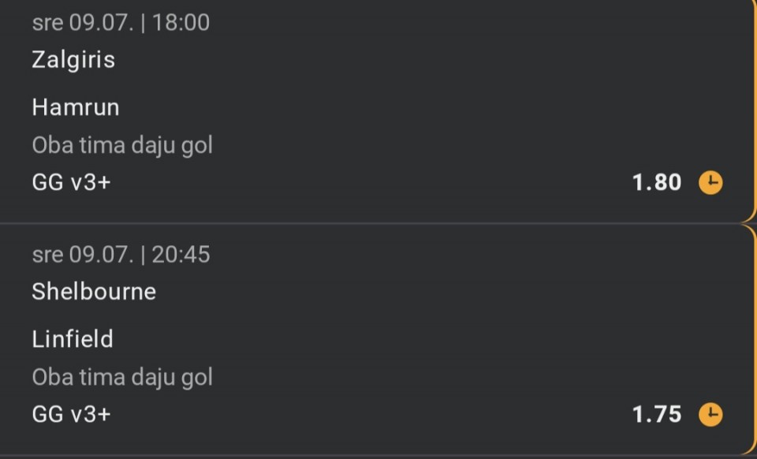Select GG v3+ pick for Zalgiris match

tap(72, 182)
